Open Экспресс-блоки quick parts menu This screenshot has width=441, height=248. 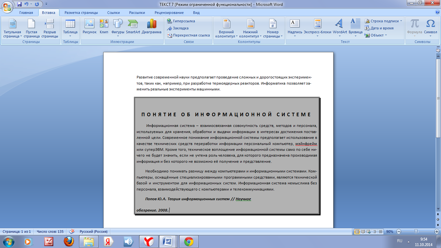pyautogui.click(x=317, y=28)
